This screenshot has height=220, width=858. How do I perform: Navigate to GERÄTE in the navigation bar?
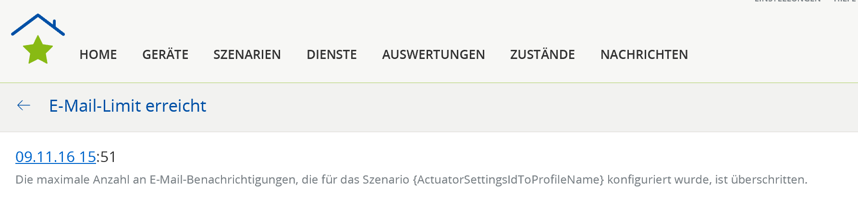point(165,55)
